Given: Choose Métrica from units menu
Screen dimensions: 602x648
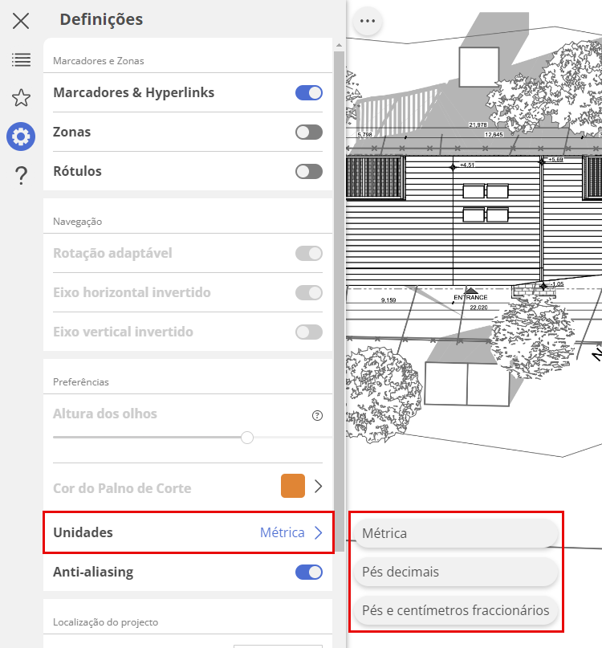Looking at the screenshot, I should coord(455,533).
